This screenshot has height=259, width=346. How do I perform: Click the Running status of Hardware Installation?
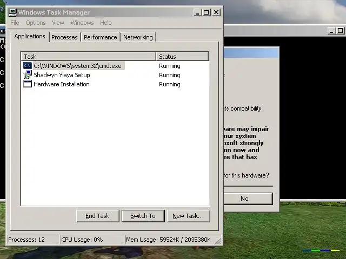click(170, 84)
